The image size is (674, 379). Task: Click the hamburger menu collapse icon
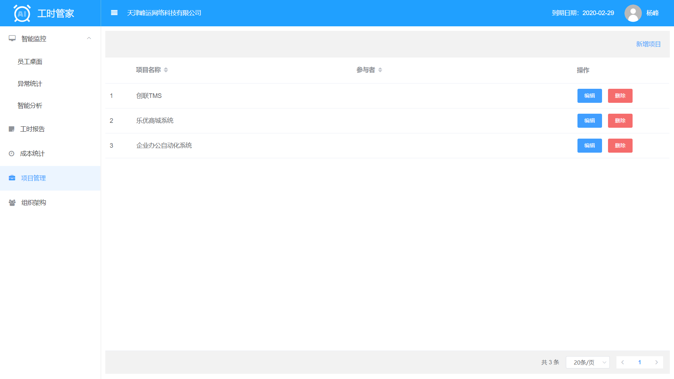tap(114, 13)
